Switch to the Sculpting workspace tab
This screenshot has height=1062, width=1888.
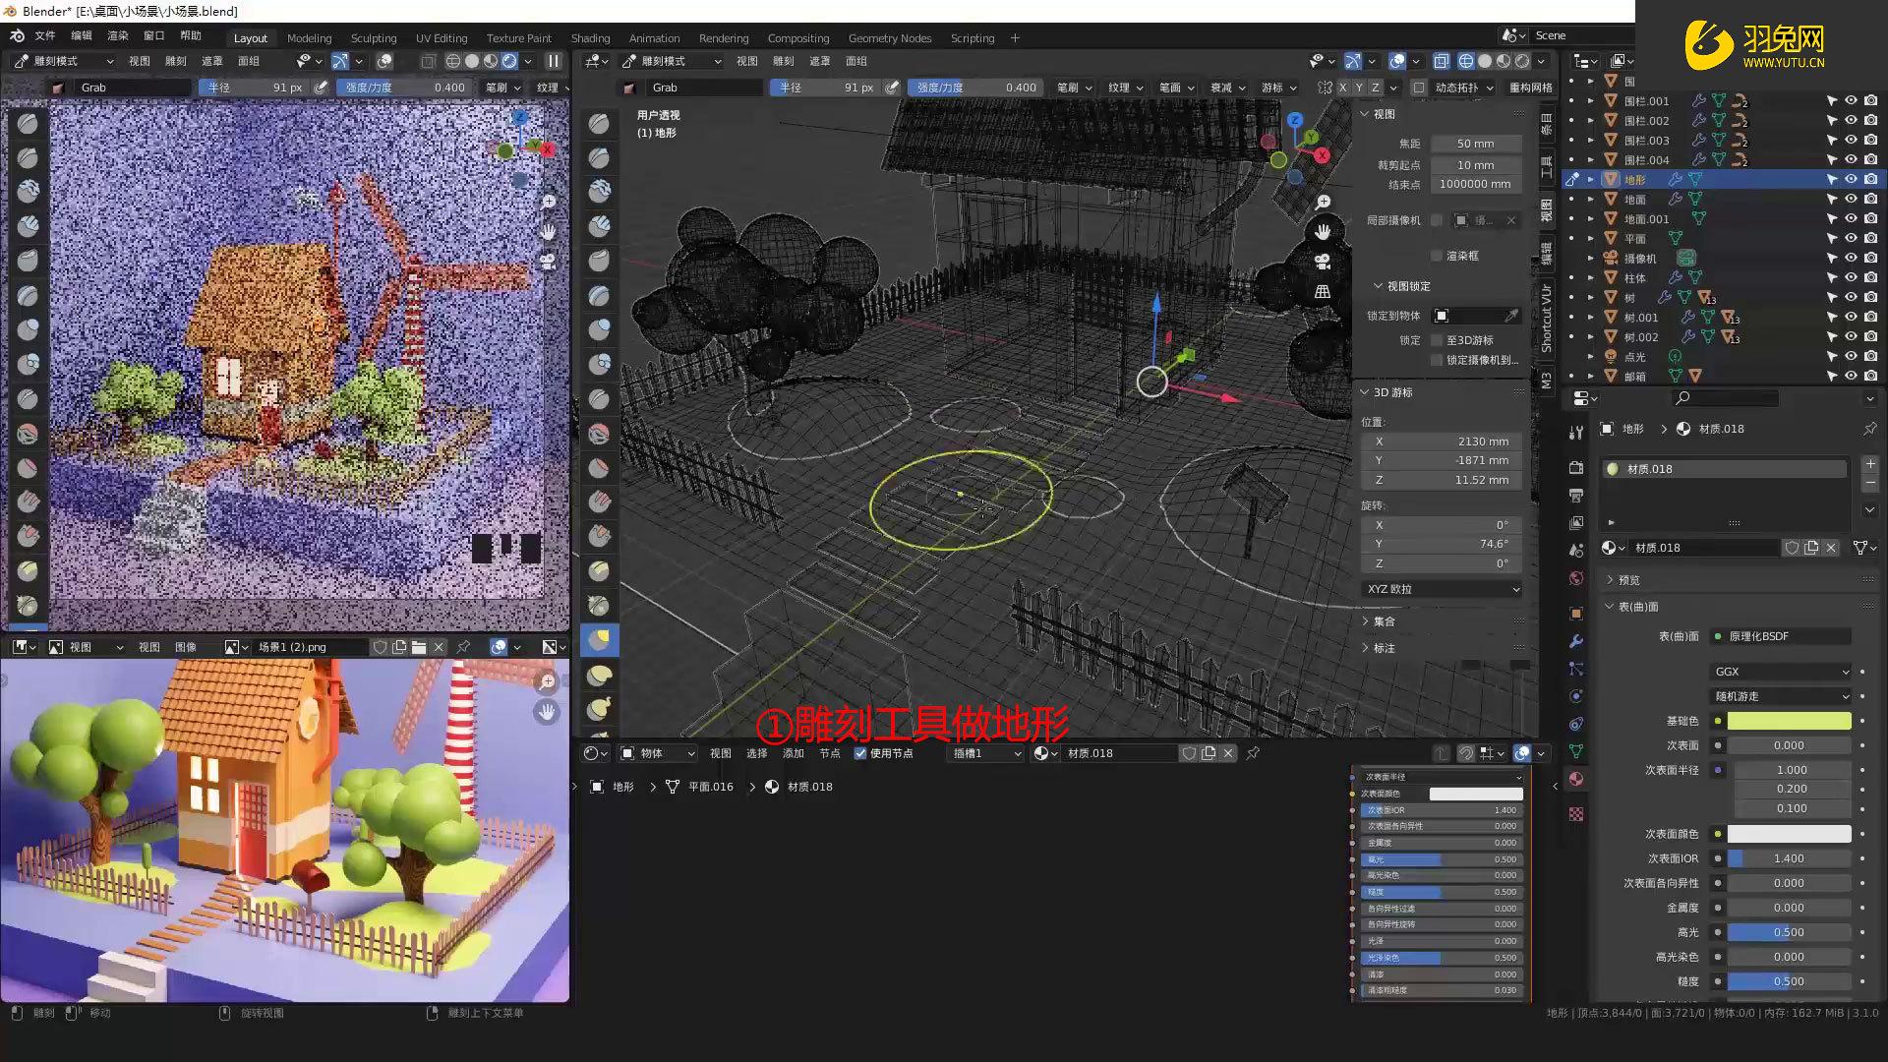pyautogui.click(x=374, y=38)
